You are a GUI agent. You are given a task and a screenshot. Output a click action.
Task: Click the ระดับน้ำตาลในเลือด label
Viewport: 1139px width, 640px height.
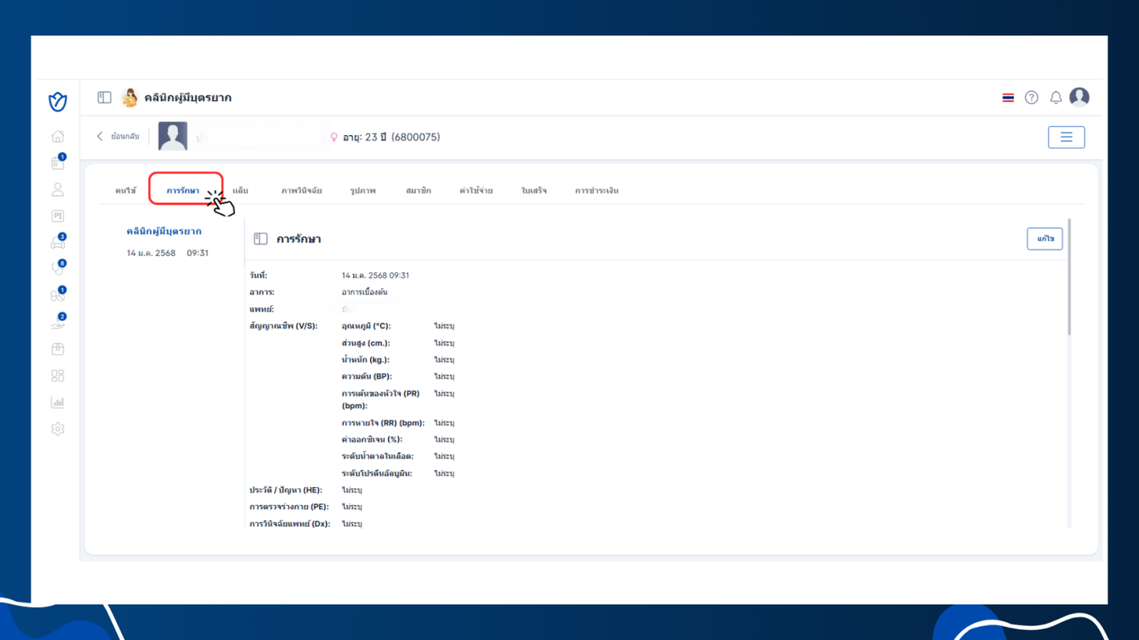[x=377, y=456]
